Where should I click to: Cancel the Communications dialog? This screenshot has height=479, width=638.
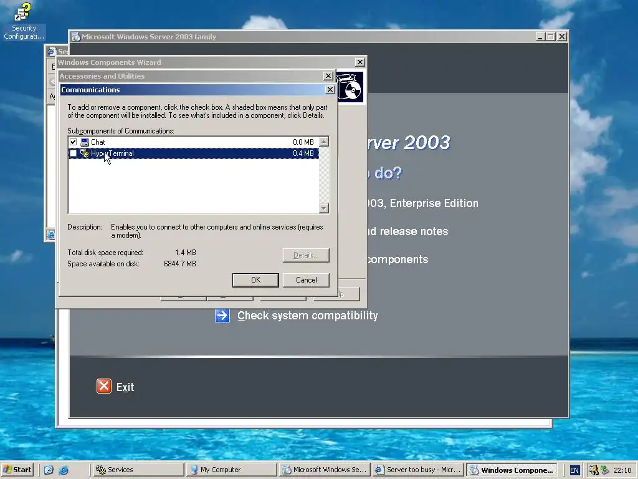[306, 280]
